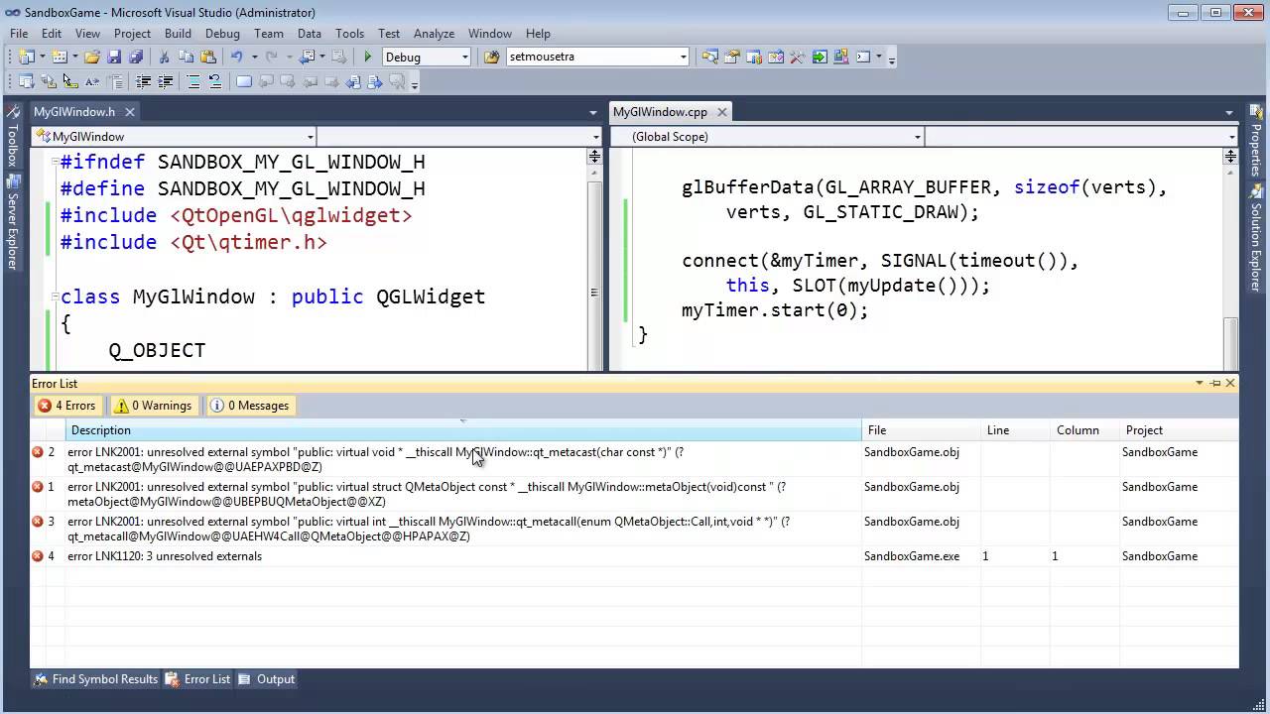Screen dimensions: 1270x714
Task: Open the Properties Window toolbar icon
Action: coord(732,57)
